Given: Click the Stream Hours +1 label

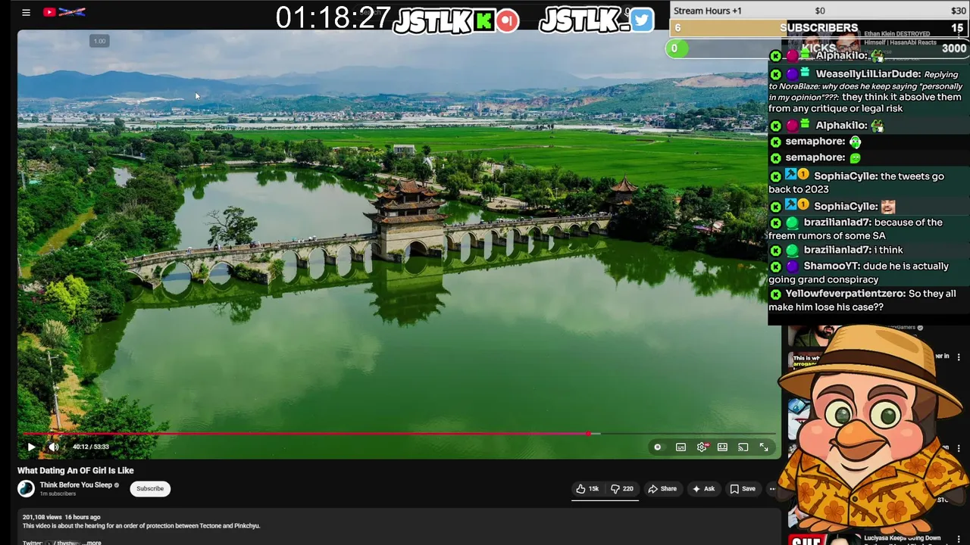Looking at the screenshot, I should [708, 11].
